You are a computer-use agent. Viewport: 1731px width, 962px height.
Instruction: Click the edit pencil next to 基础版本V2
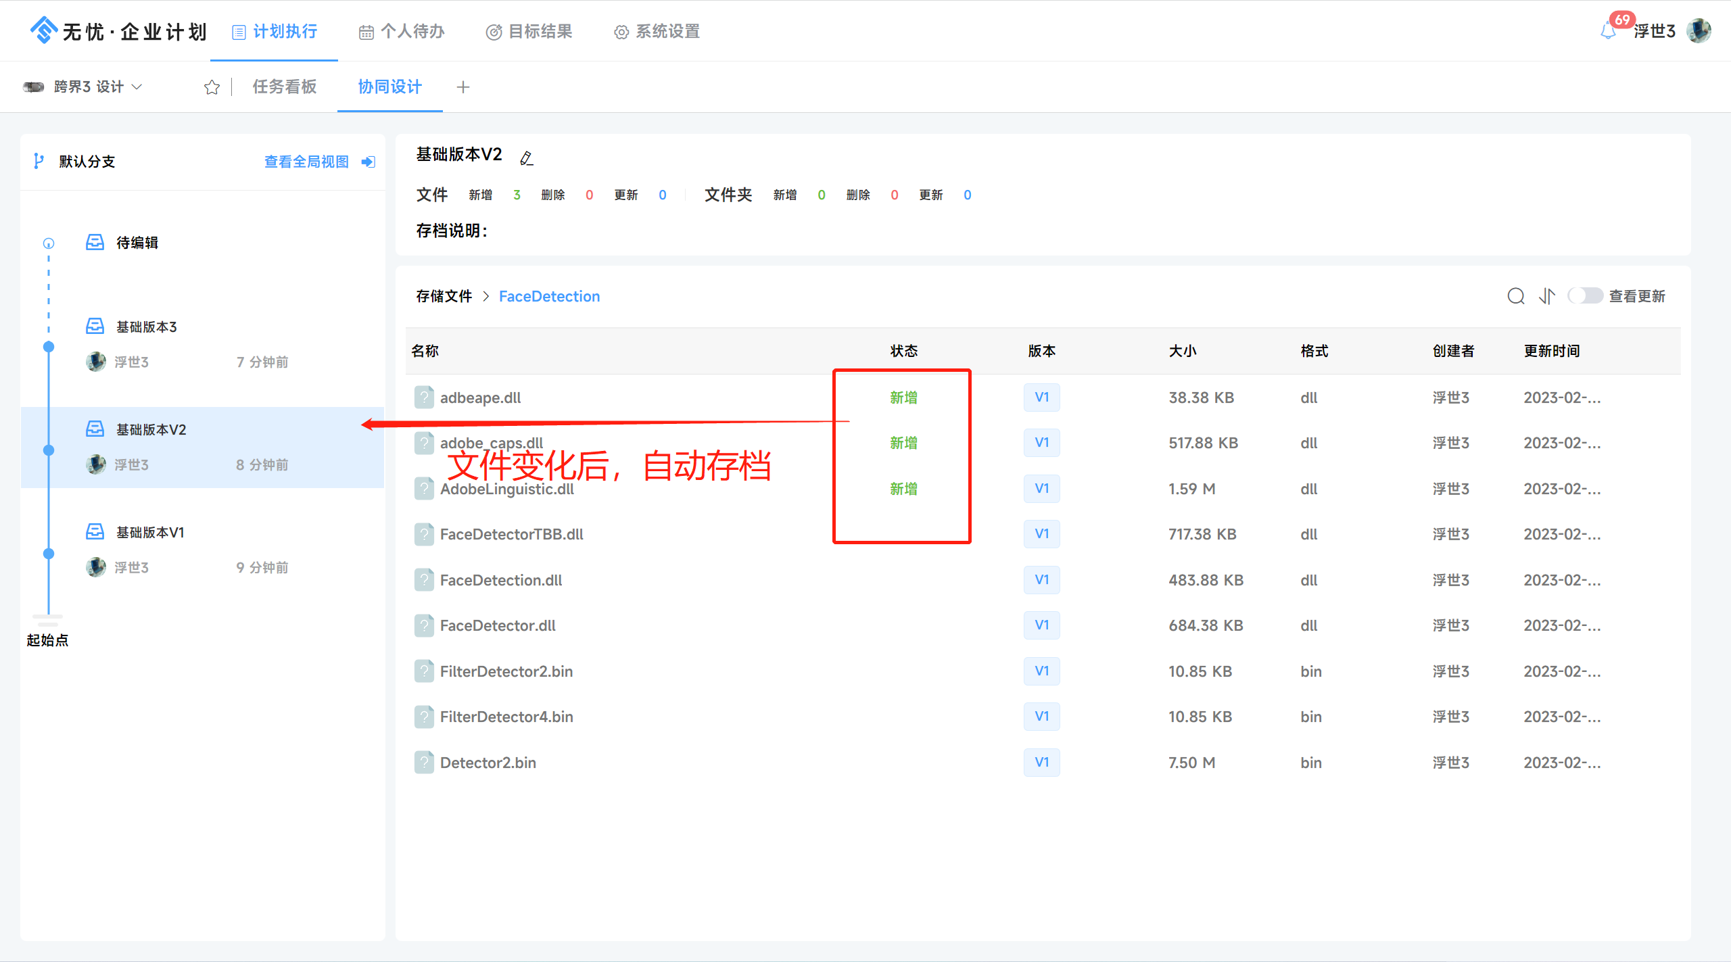527,158
